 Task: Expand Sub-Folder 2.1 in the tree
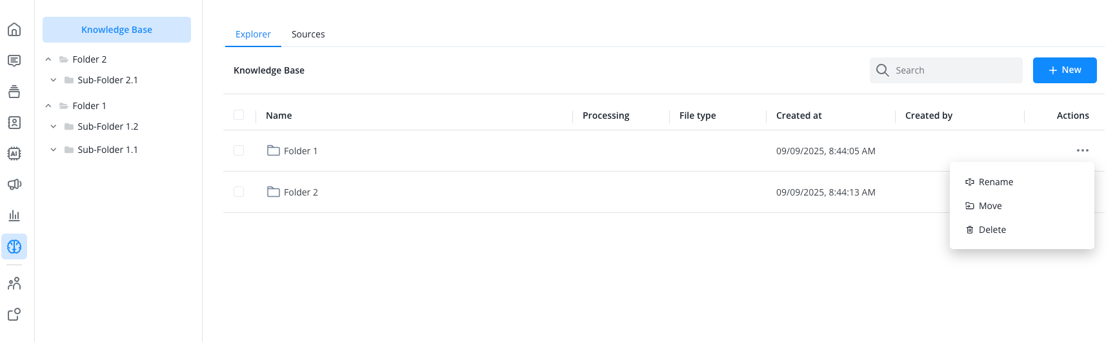point(54,80)
